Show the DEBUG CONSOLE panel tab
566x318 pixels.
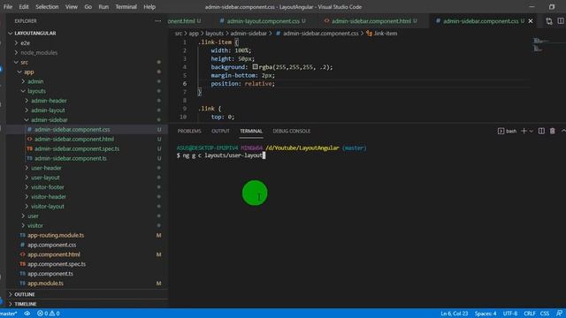click(x=291, y=131)
